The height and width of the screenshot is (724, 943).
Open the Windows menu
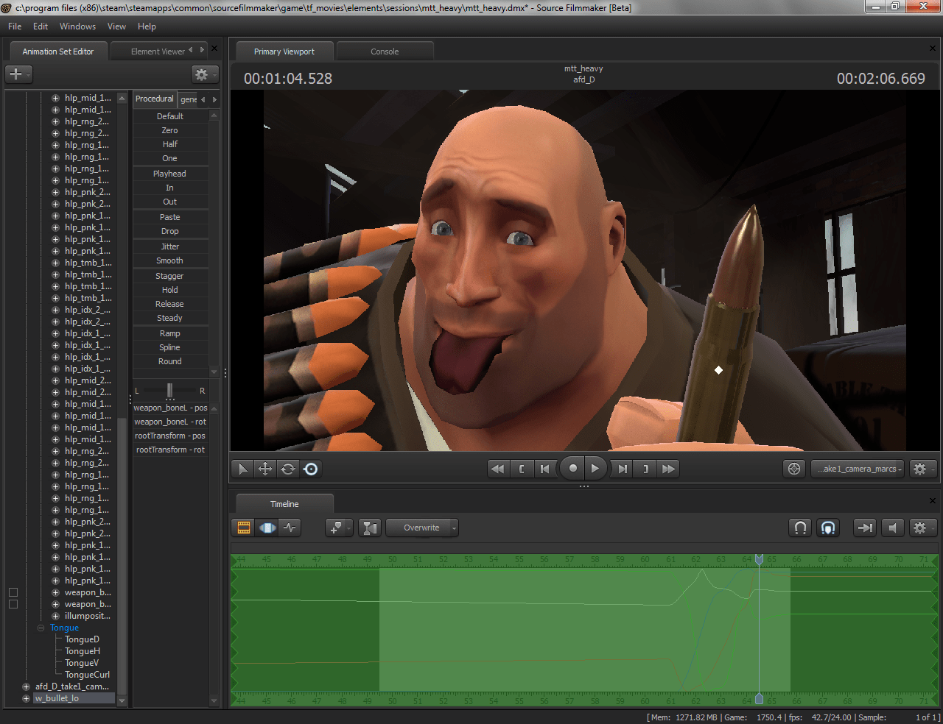[x=77, y=26]
